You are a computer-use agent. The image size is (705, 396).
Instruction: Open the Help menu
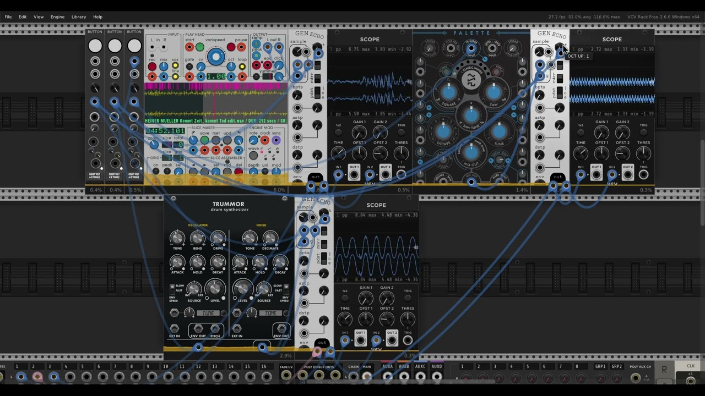97,17
